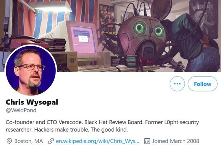
Task: Click the pink computer monitor in banner
Action: (x=83, y=39)
